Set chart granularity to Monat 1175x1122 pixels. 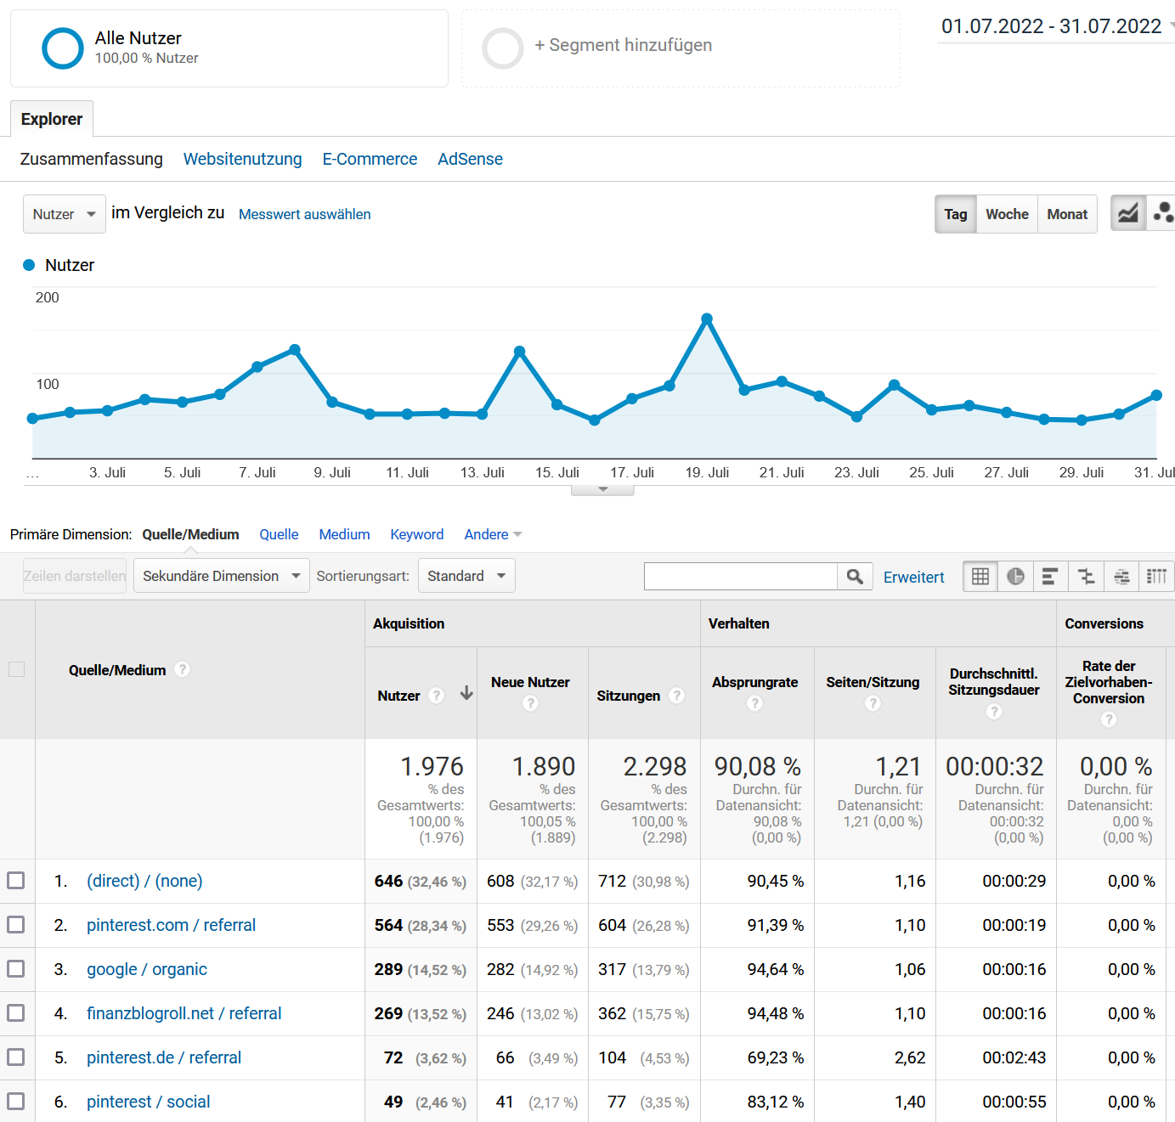click(x=1067, y=214)
